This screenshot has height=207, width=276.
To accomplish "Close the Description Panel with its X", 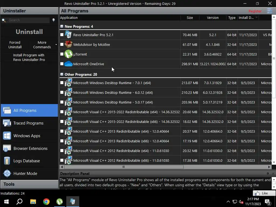I will coord(273,174).
